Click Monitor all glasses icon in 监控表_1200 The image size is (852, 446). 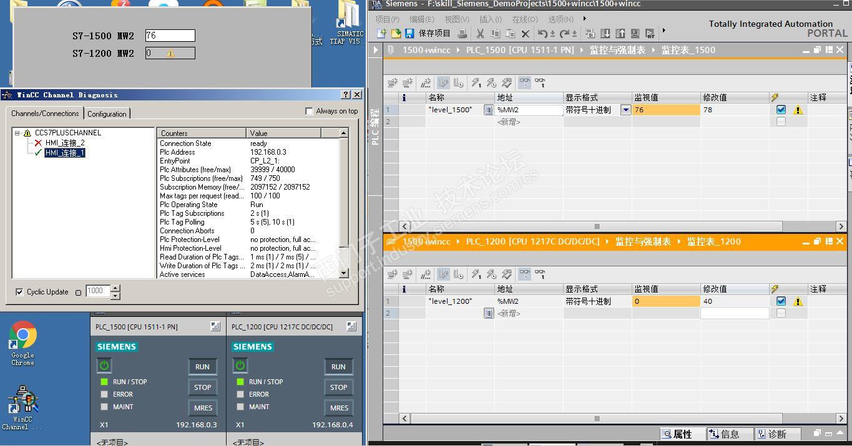click(525, 274)
